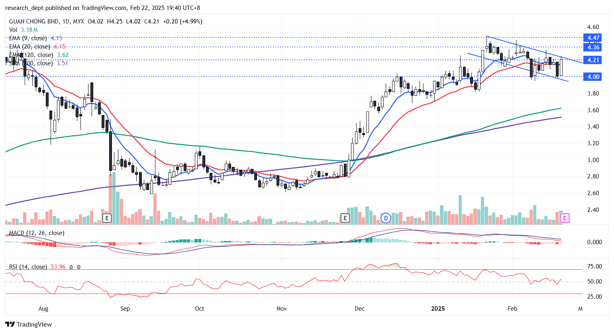Click the H4.25 high value
Viewport: 614px width, 333px height.
coord(115,22)
